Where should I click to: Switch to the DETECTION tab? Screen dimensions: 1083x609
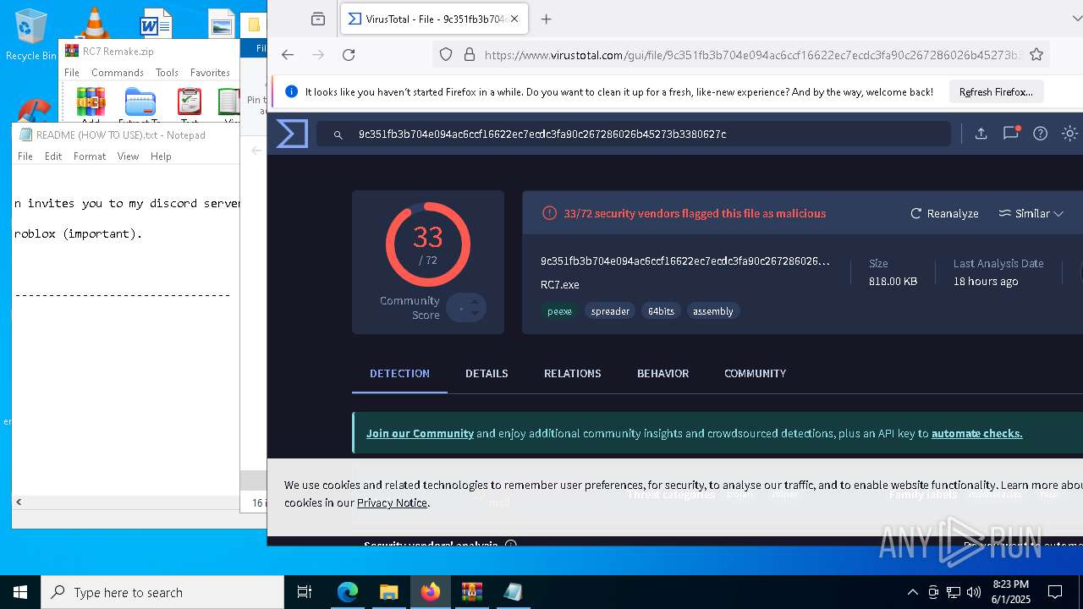pyautogui.click(x=399, y=373)
